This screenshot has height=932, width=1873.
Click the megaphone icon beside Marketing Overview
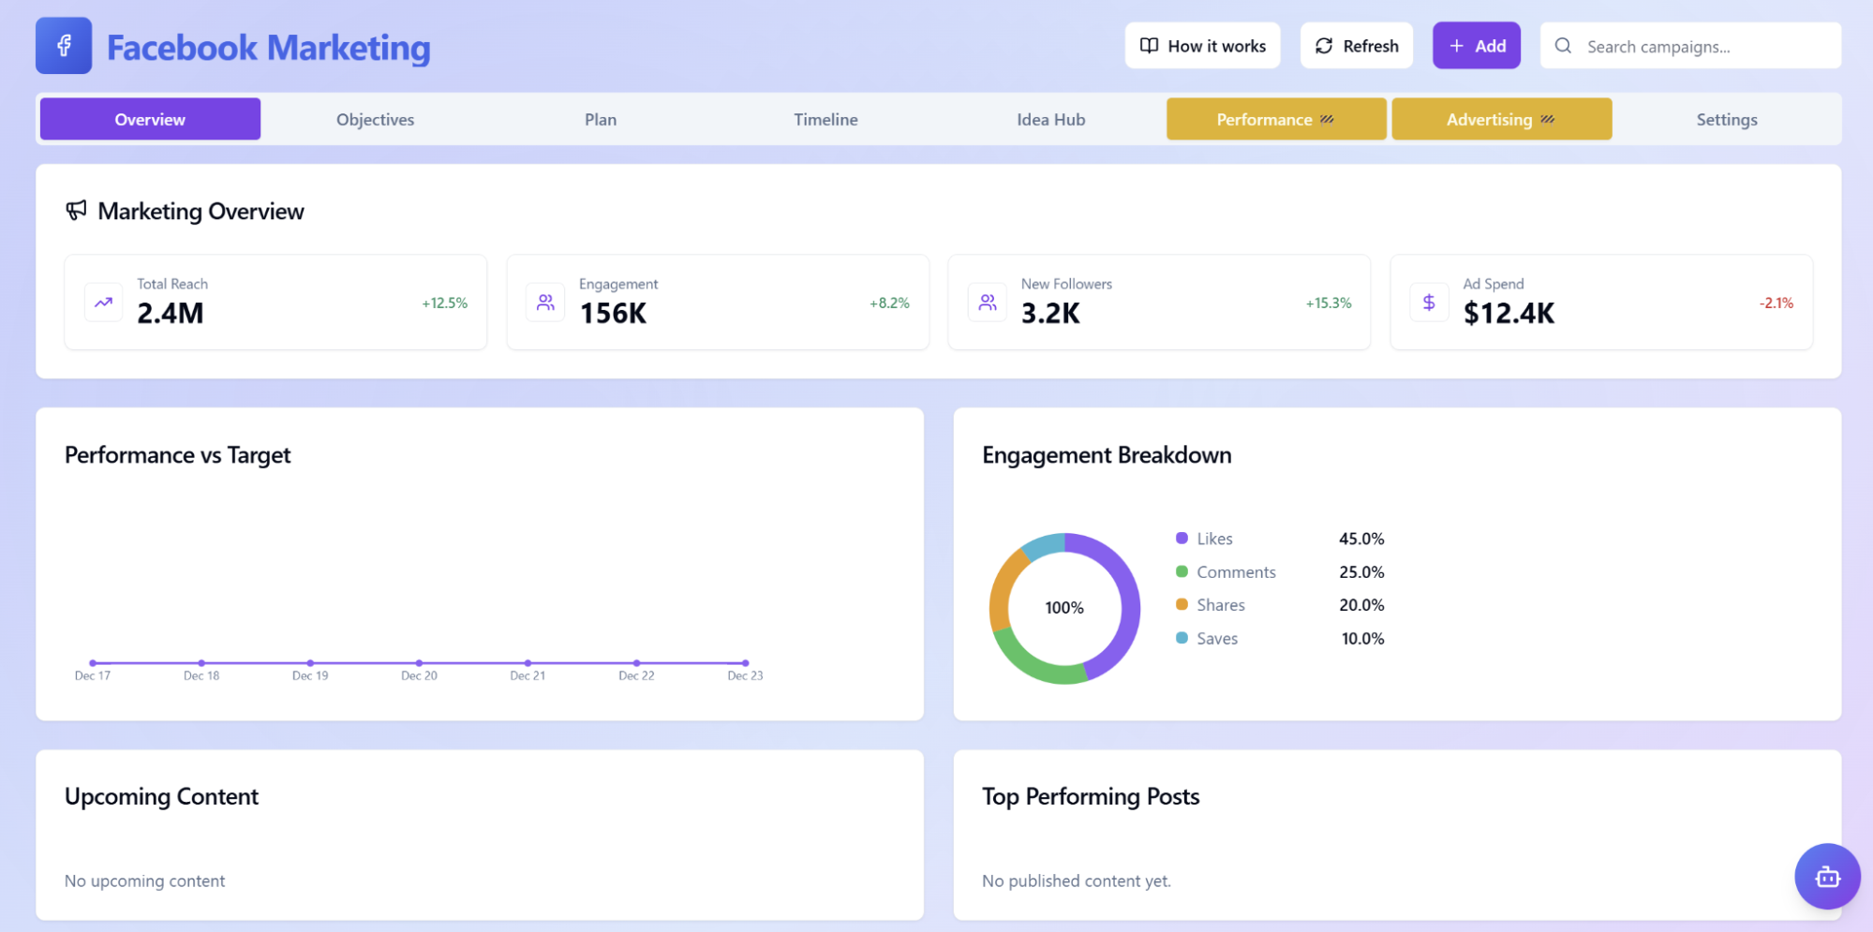point(76,211)
